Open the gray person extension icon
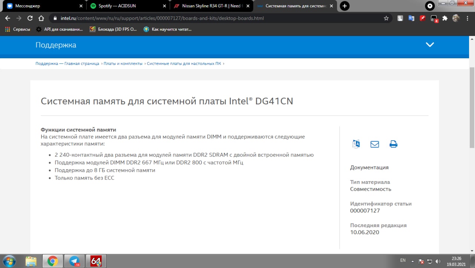The height and width of the screenshot is (268, 475). point(400,18)
